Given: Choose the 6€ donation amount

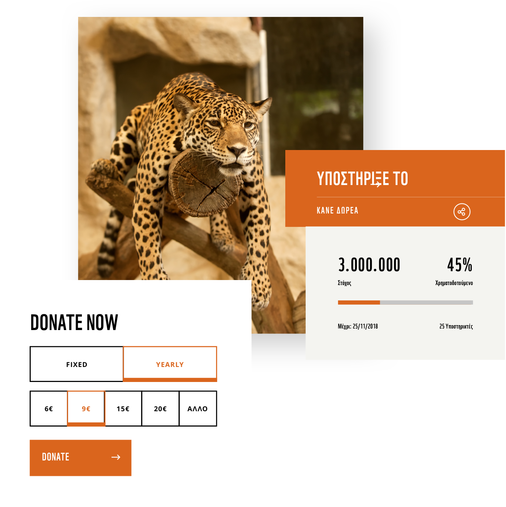Looking at the screenshot, I should pyautogui.click(x=49, y=409).
